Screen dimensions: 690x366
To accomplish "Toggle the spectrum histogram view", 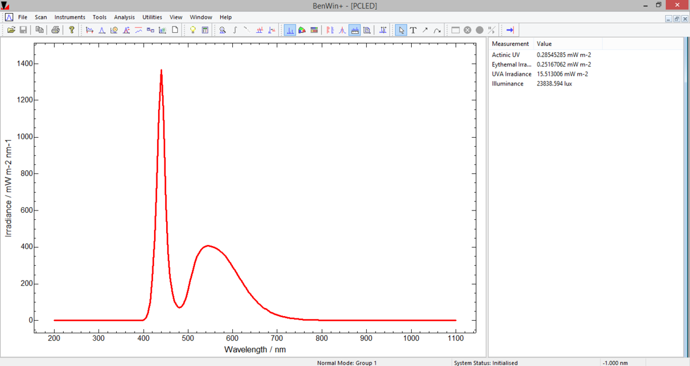I will [x=289, y=29].
